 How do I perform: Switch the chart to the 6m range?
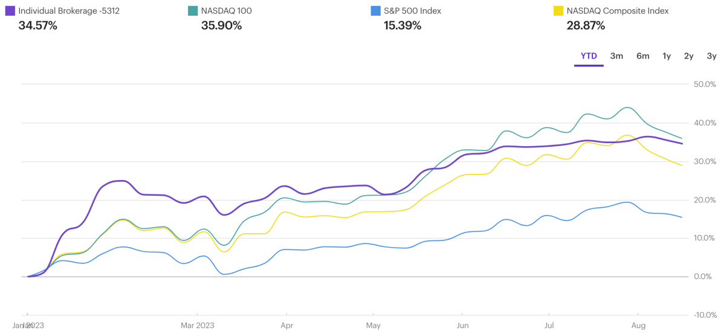[x=642, y=56]
